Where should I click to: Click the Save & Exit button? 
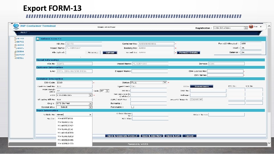click(x=173, y=136)
